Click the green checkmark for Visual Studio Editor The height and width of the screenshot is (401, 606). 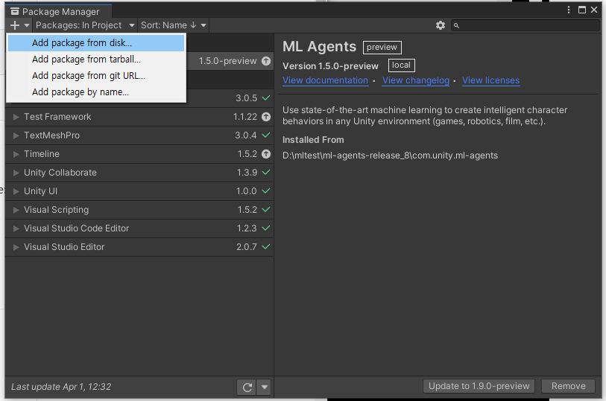pos(266,246)
